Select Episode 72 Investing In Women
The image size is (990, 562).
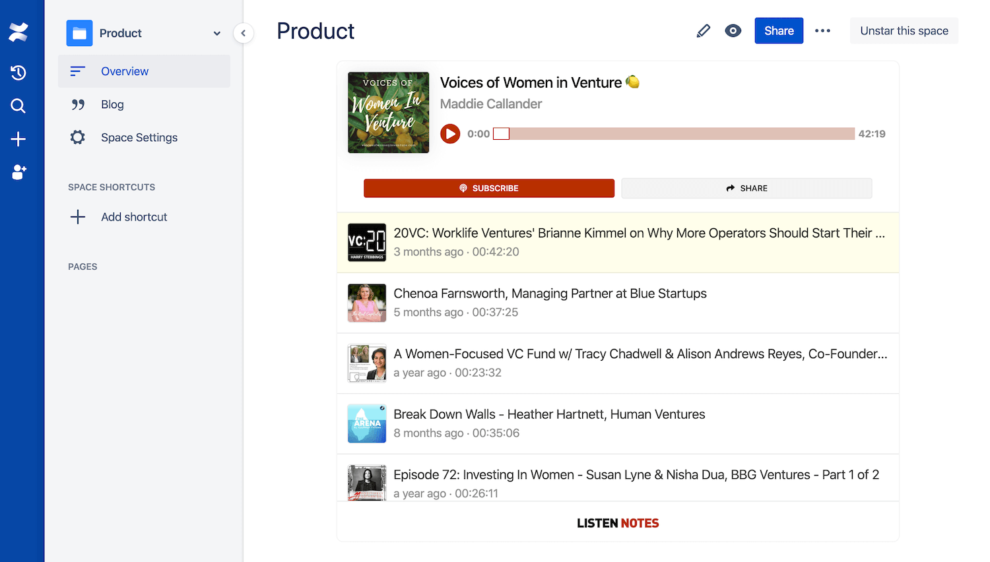pyautogui.click(x=618, y=478)
